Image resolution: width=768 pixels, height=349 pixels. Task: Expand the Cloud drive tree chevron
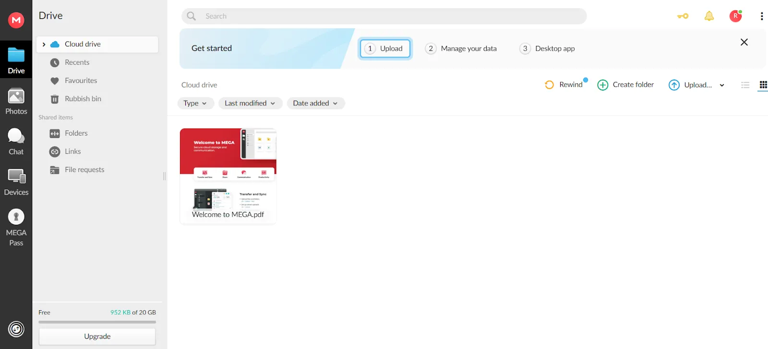click(x=44, y=44)
